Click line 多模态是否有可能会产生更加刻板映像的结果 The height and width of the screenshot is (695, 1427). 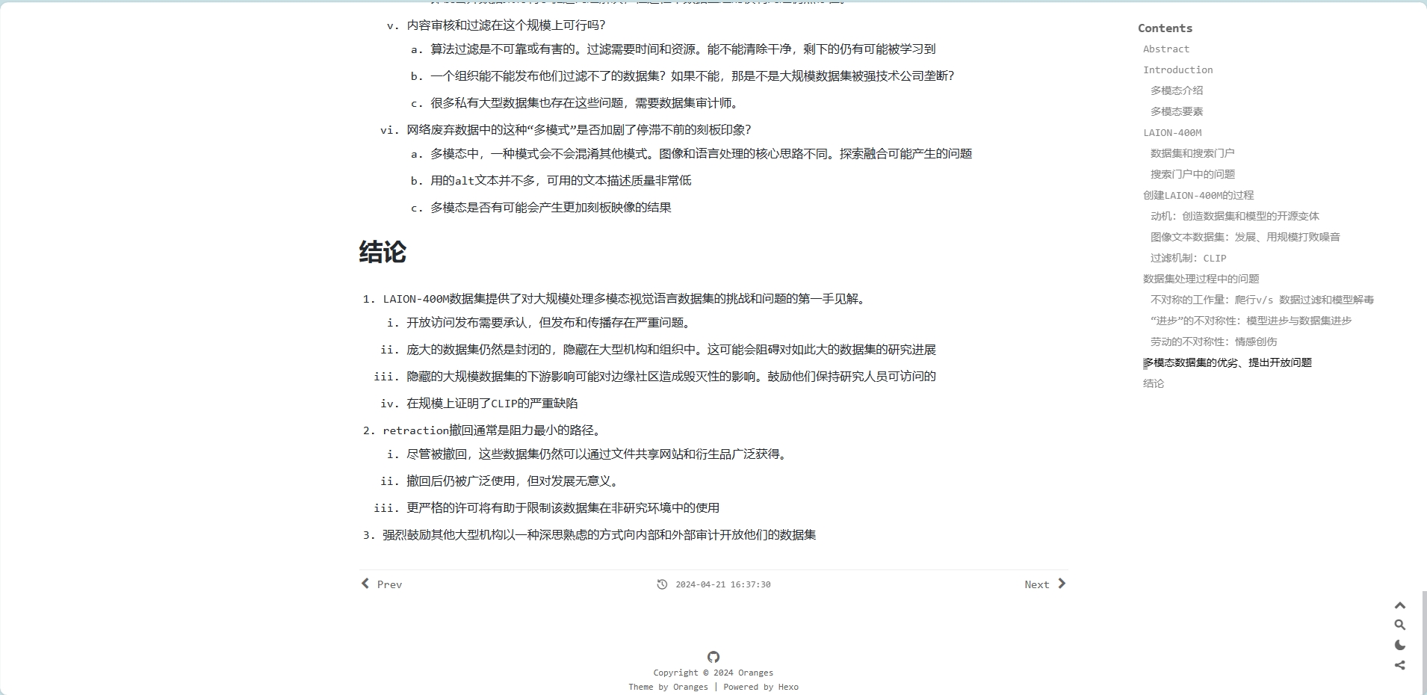click(551, 208)
